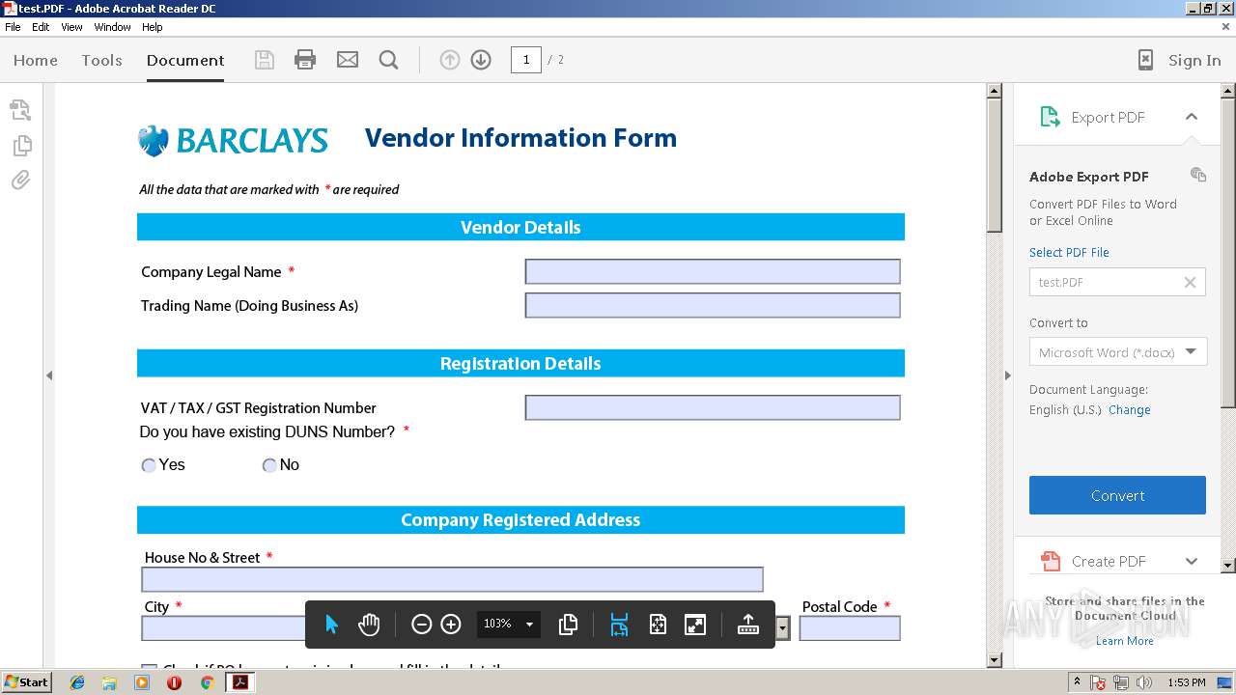Enable Fit Width scrolling mode icon
This screenshot has height=695, width=1236.
click(x=620, y=625)
